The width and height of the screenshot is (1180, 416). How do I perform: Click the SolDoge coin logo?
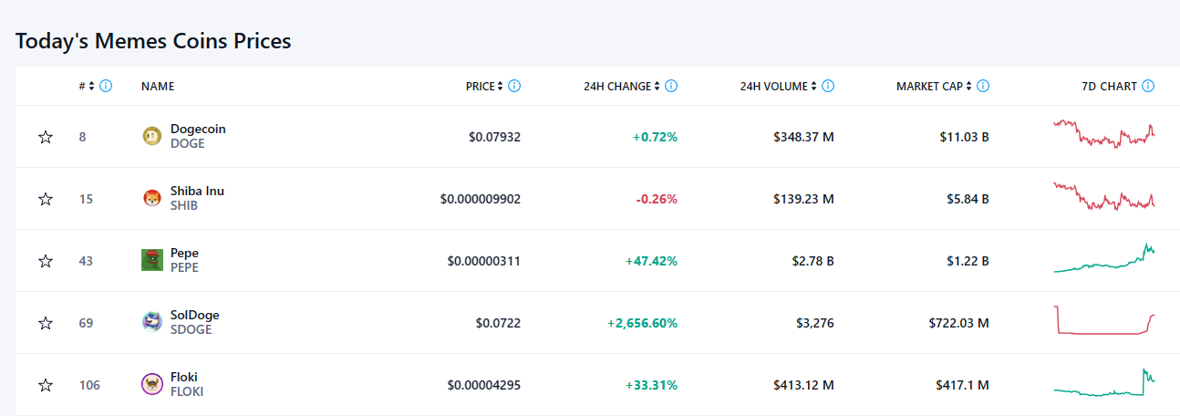tap(152, 323)
